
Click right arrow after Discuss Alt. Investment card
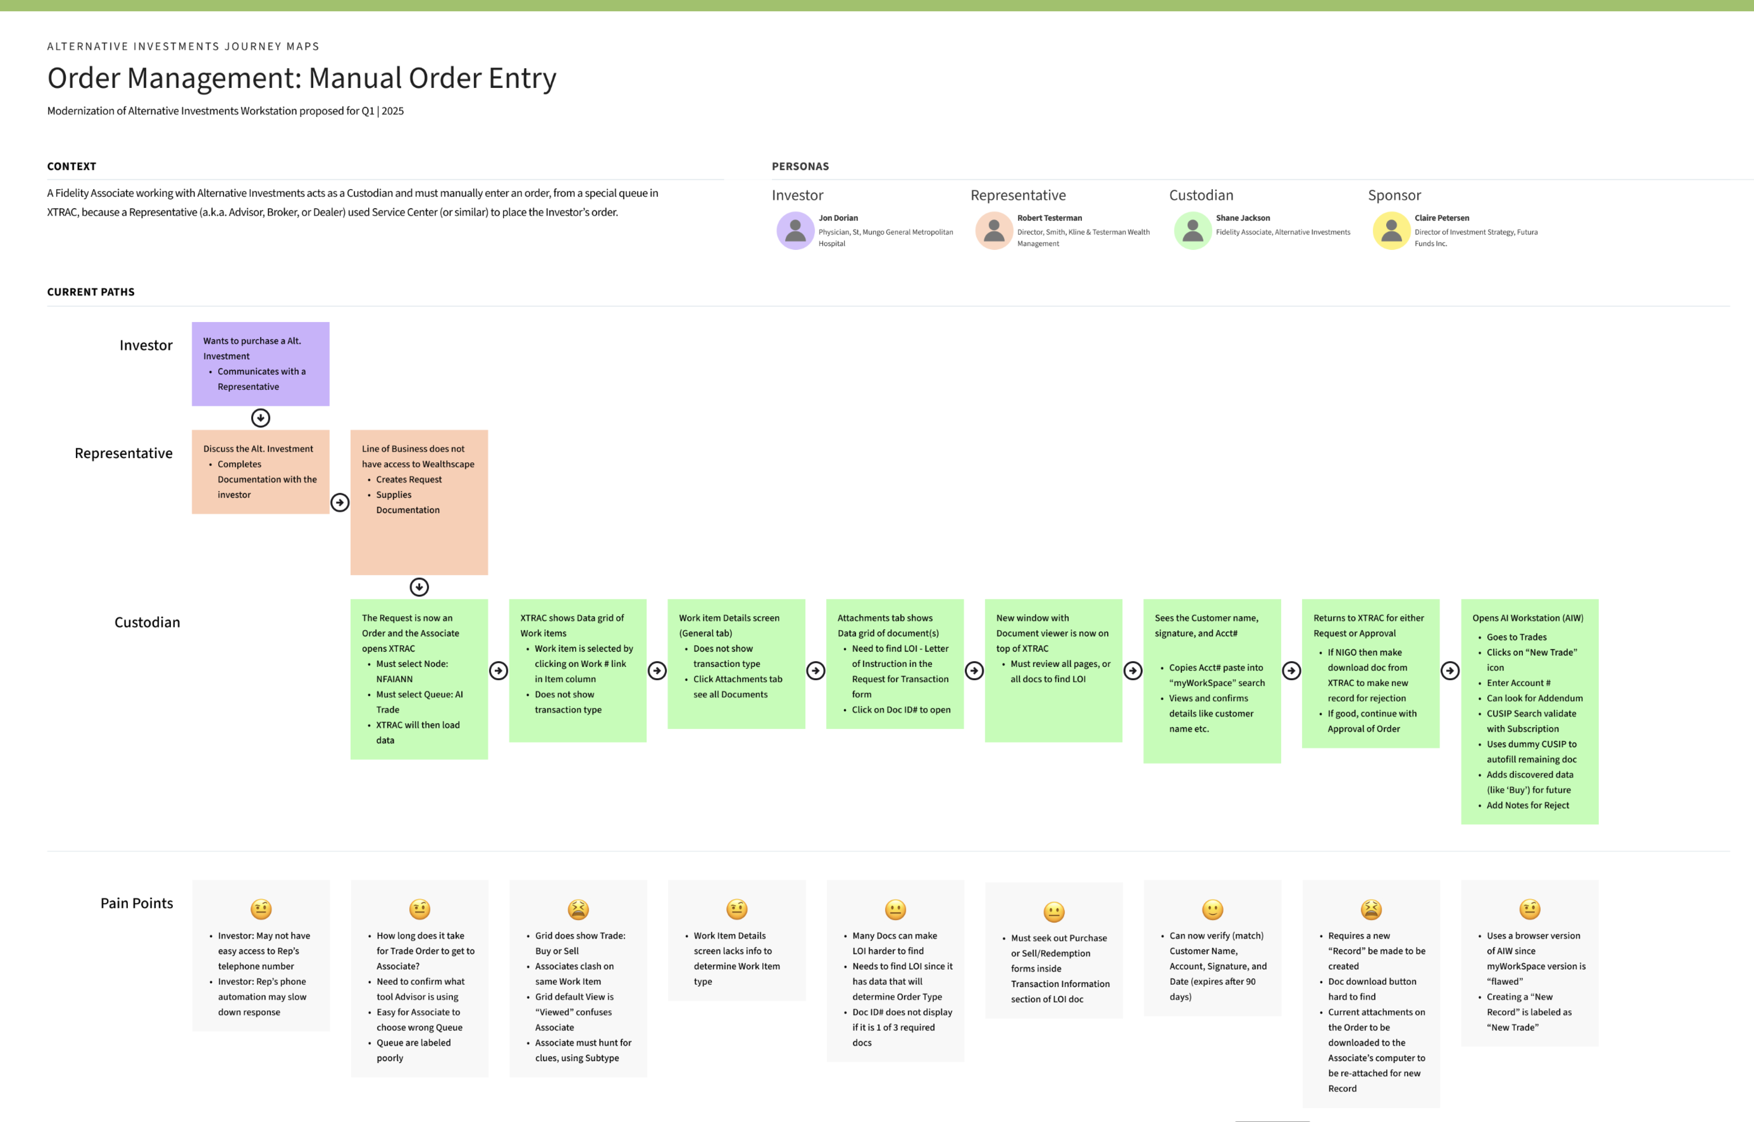(x=340, y=502)
